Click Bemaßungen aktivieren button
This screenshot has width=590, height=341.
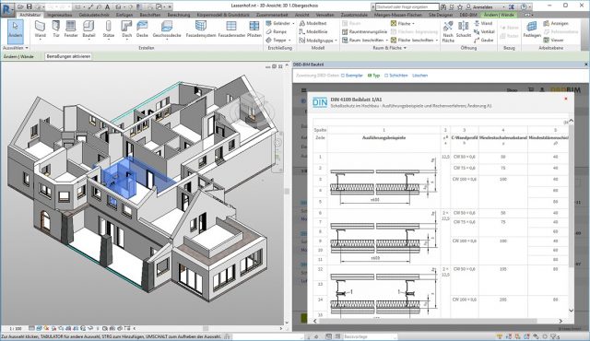68,56
